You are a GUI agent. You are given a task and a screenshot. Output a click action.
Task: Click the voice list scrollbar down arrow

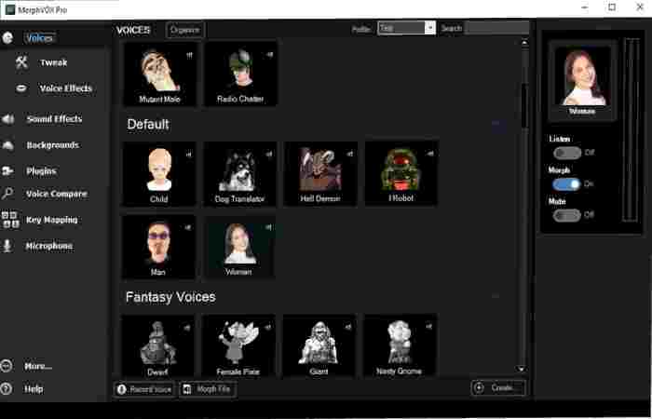pos(521,369)
